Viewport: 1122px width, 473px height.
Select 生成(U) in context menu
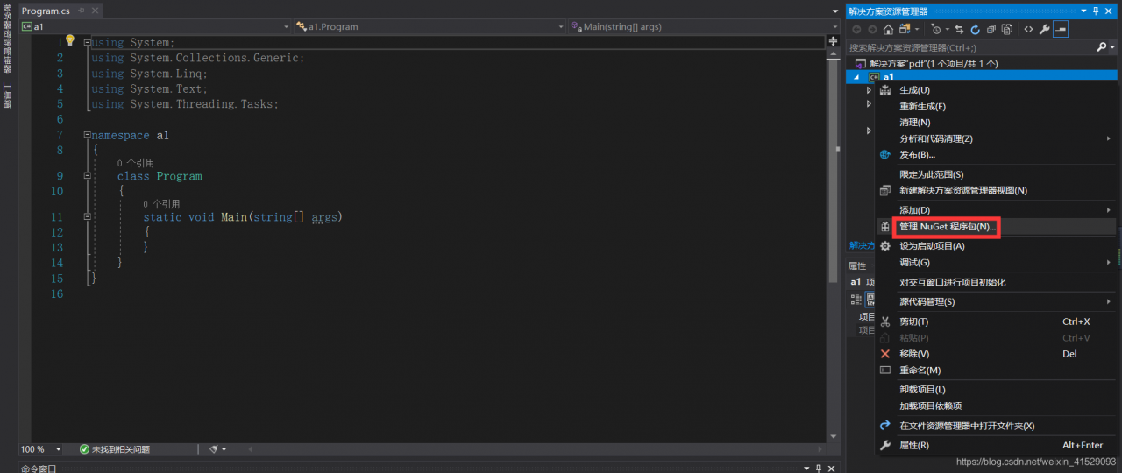pos(997,90)
